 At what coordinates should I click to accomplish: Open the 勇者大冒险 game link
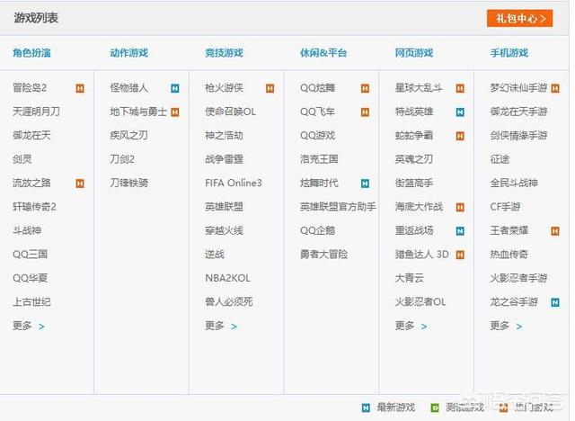pos(323,254)
